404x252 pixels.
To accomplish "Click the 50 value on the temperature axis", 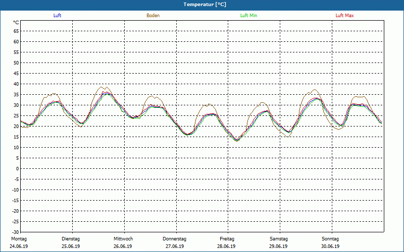I will [16, 62].
